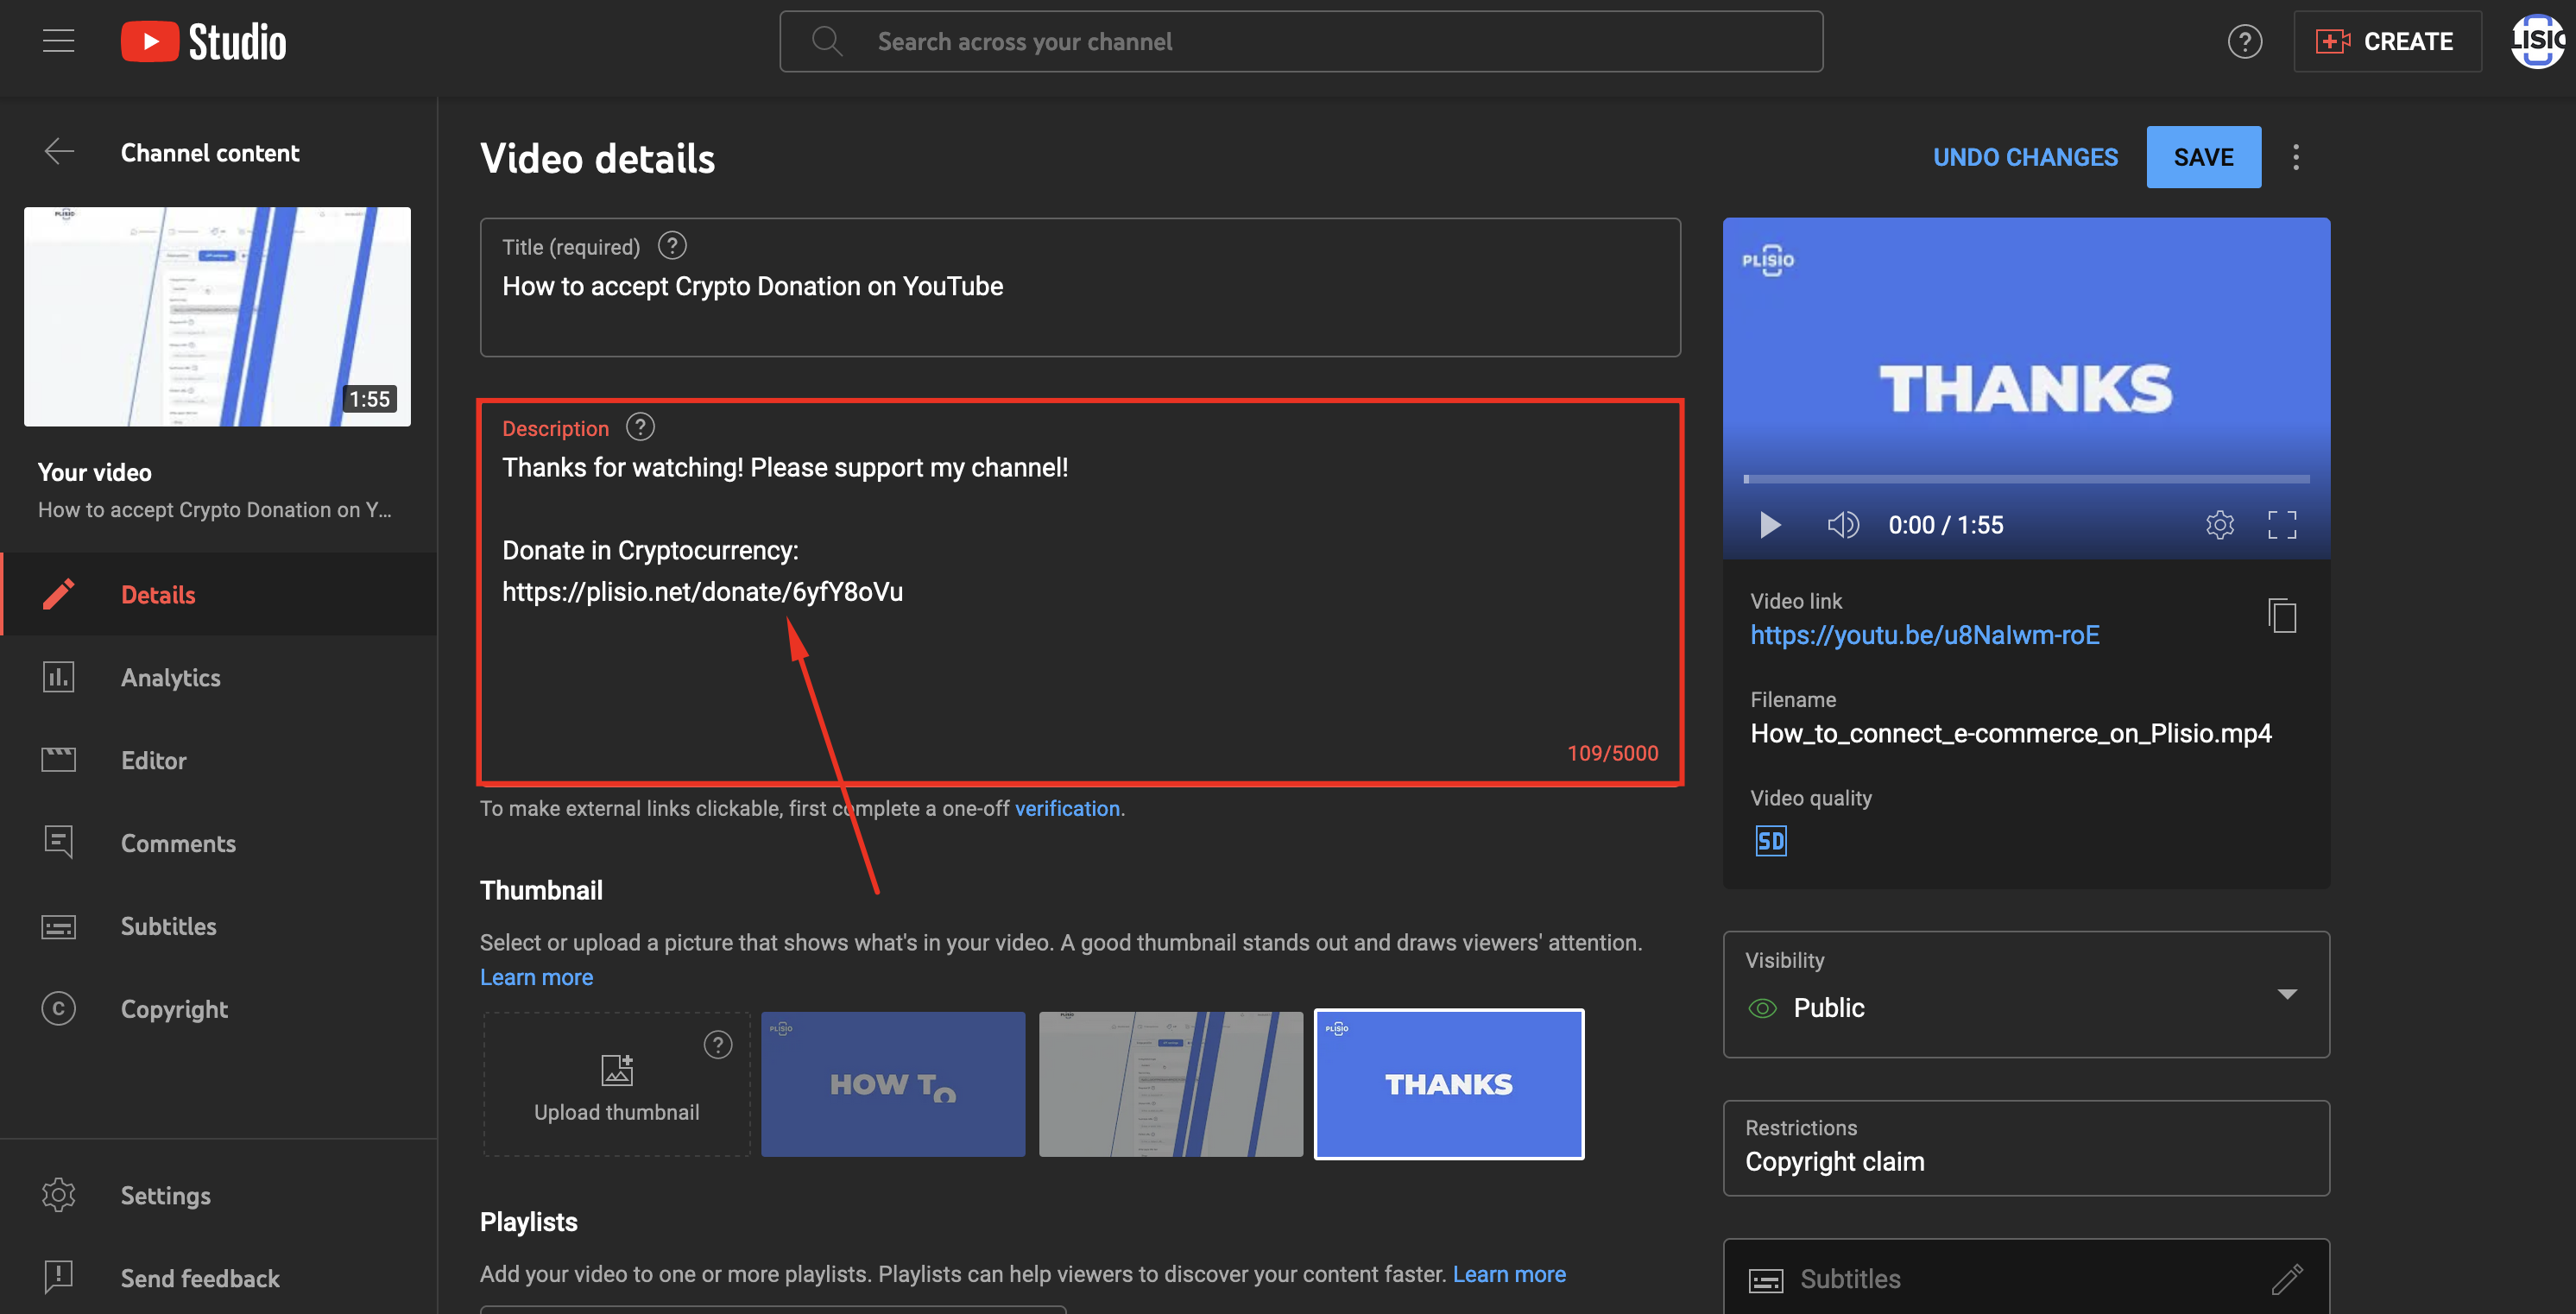Click the Subtitles sidebar icon

59,927
